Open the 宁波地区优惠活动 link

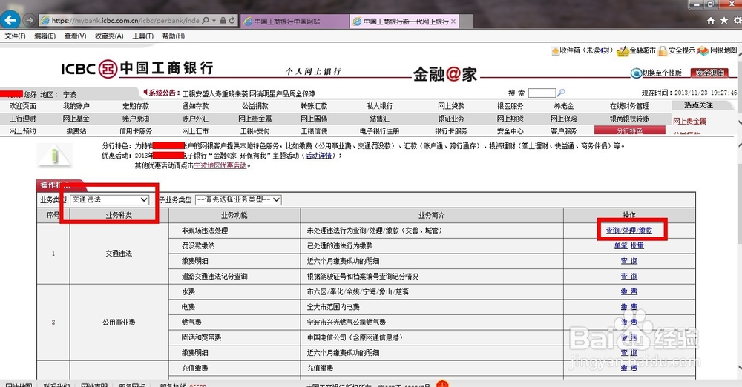[x=220, y=165]
